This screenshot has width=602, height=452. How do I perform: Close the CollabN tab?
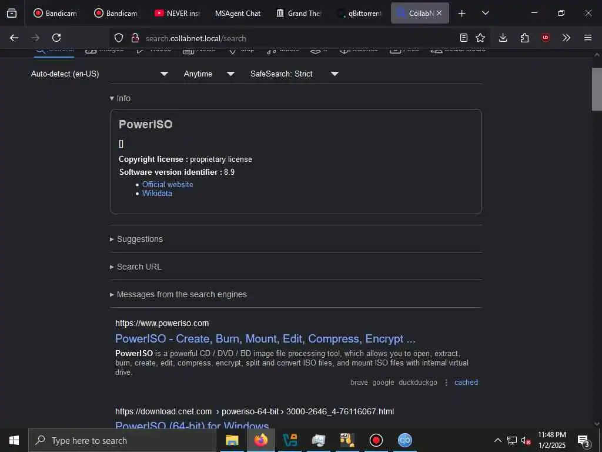pos(439,13)
